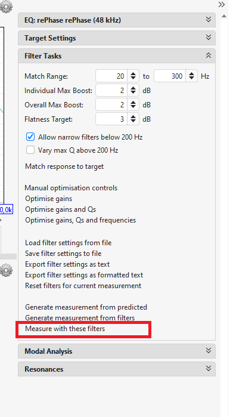Click the Flatness Target input field
The height and width of the screenshot is (417, 230).
[111, 119]
